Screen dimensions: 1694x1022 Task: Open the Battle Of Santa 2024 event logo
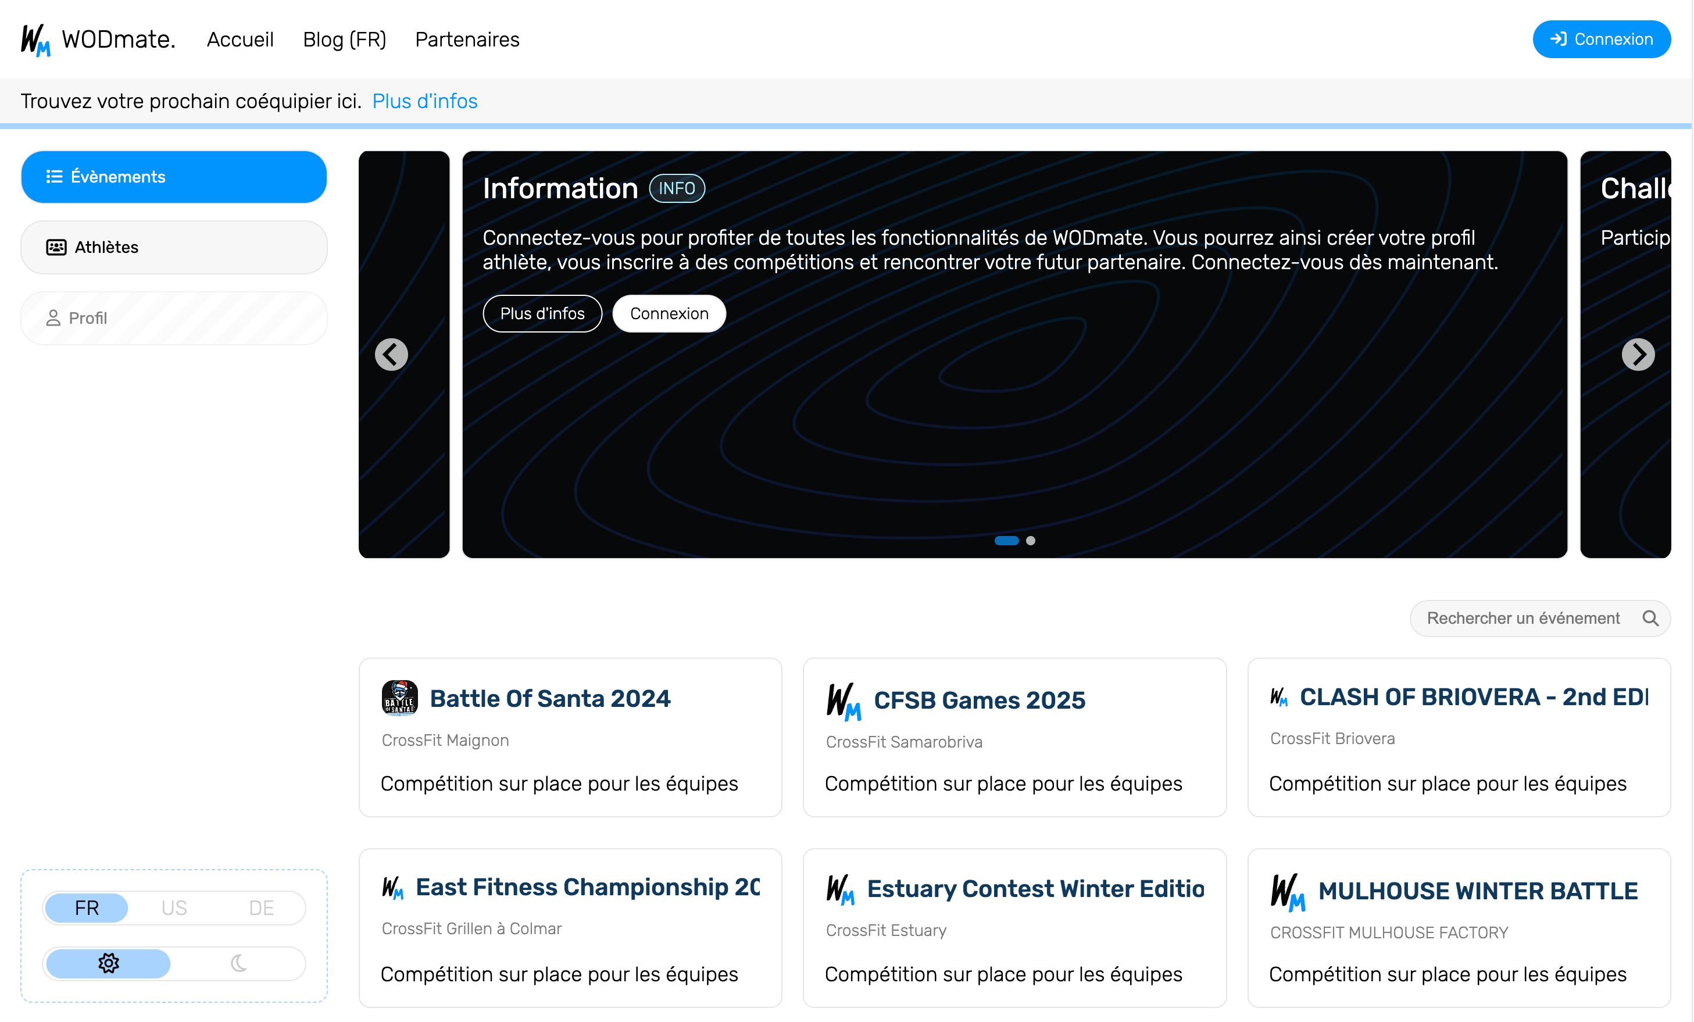point(400,698)
